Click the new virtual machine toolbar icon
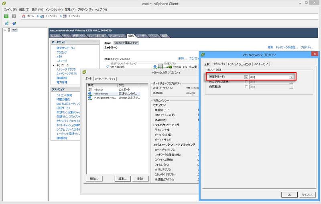 (6, 24)
